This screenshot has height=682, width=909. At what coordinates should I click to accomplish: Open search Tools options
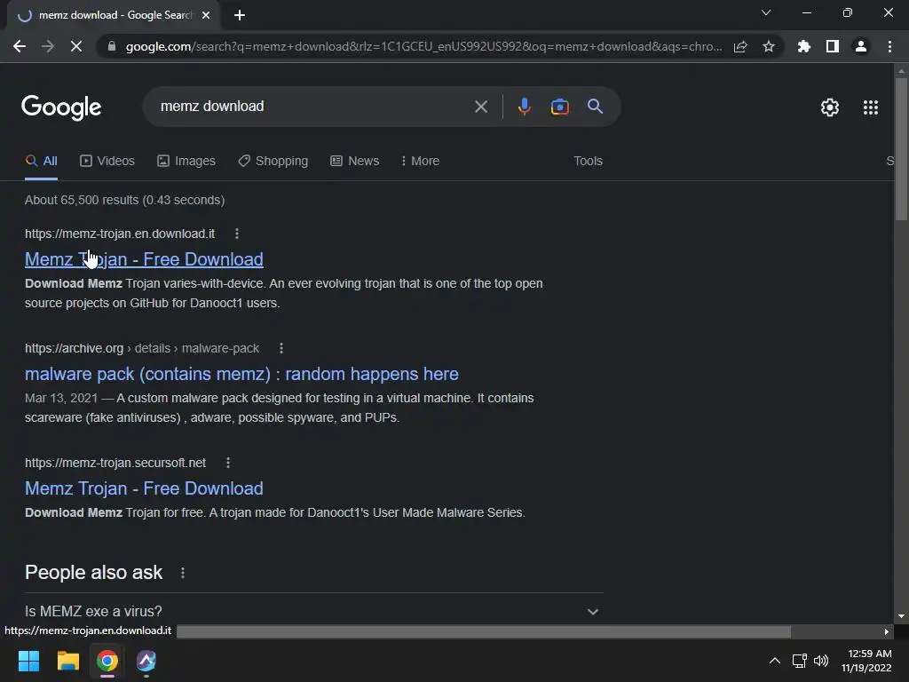[588, 162]
